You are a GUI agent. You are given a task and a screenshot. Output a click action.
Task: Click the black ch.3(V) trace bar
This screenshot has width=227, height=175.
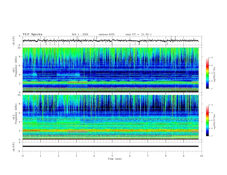110,146
